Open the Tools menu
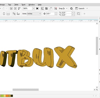 point(23,5)
